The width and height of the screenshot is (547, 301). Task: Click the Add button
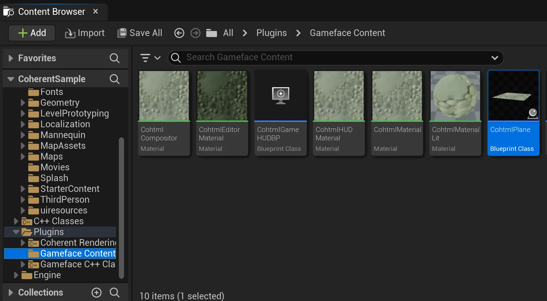32,33
